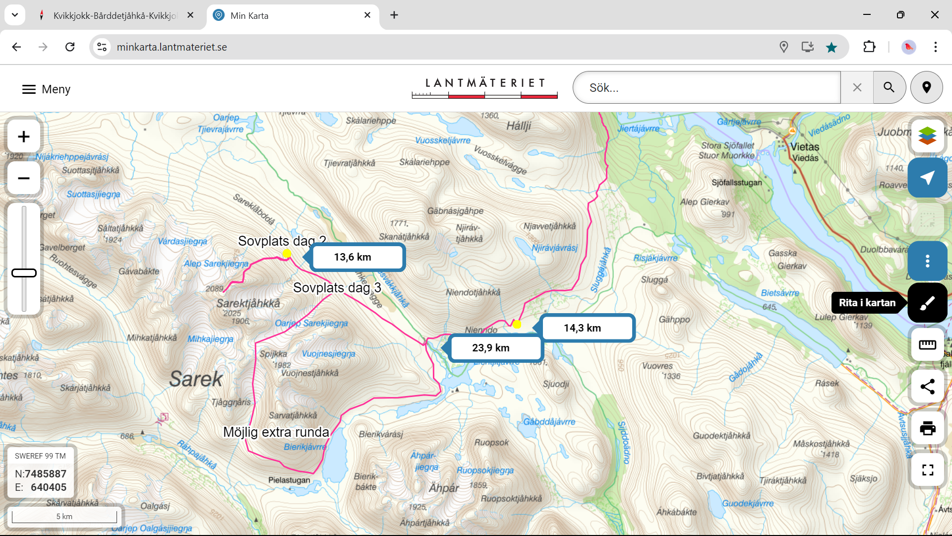Print the map with printer icon

coord(927,428)
